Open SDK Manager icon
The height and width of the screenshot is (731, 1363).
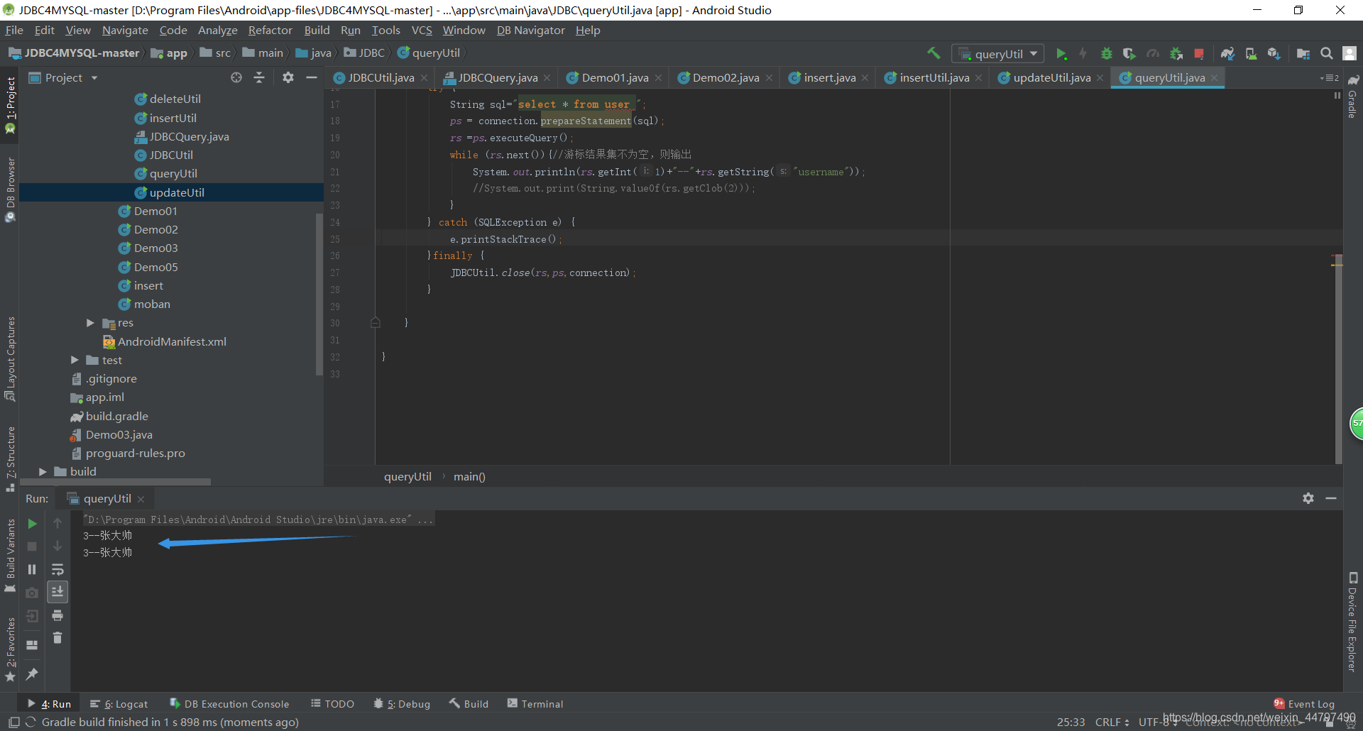[x=1274, y=54]
